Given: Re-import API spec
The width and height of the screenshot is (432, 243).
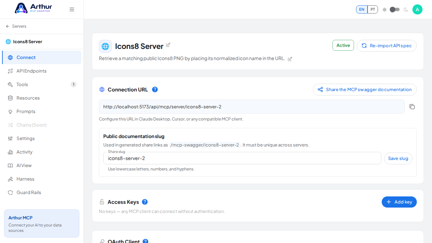Looking at the screenshot, I should (x=387, y=46).
